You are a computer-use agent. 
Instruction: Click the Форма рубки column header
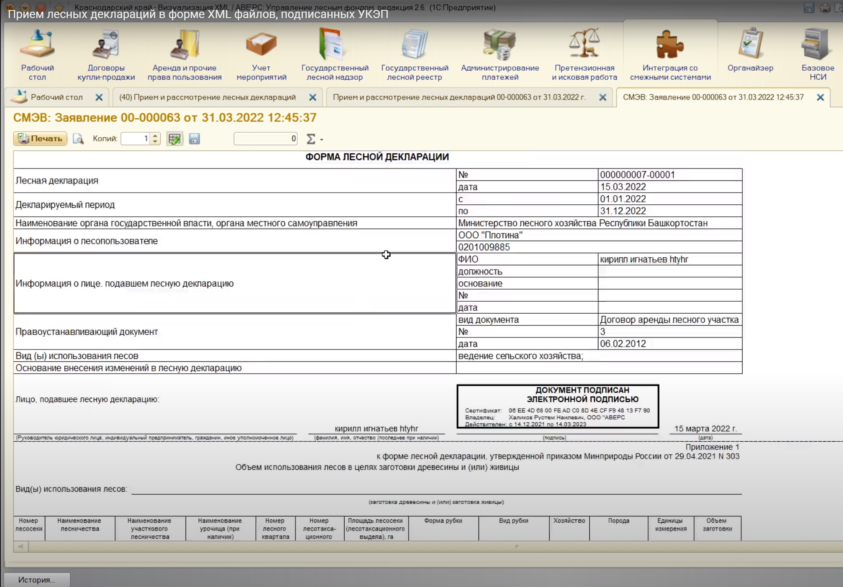point(443,528)
